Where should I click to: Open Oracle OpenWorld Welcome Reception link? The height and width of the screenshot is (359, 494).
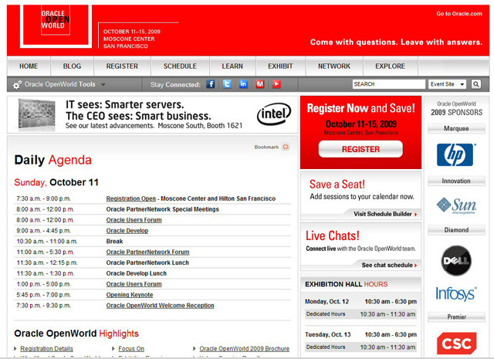[x=160, y=306]
